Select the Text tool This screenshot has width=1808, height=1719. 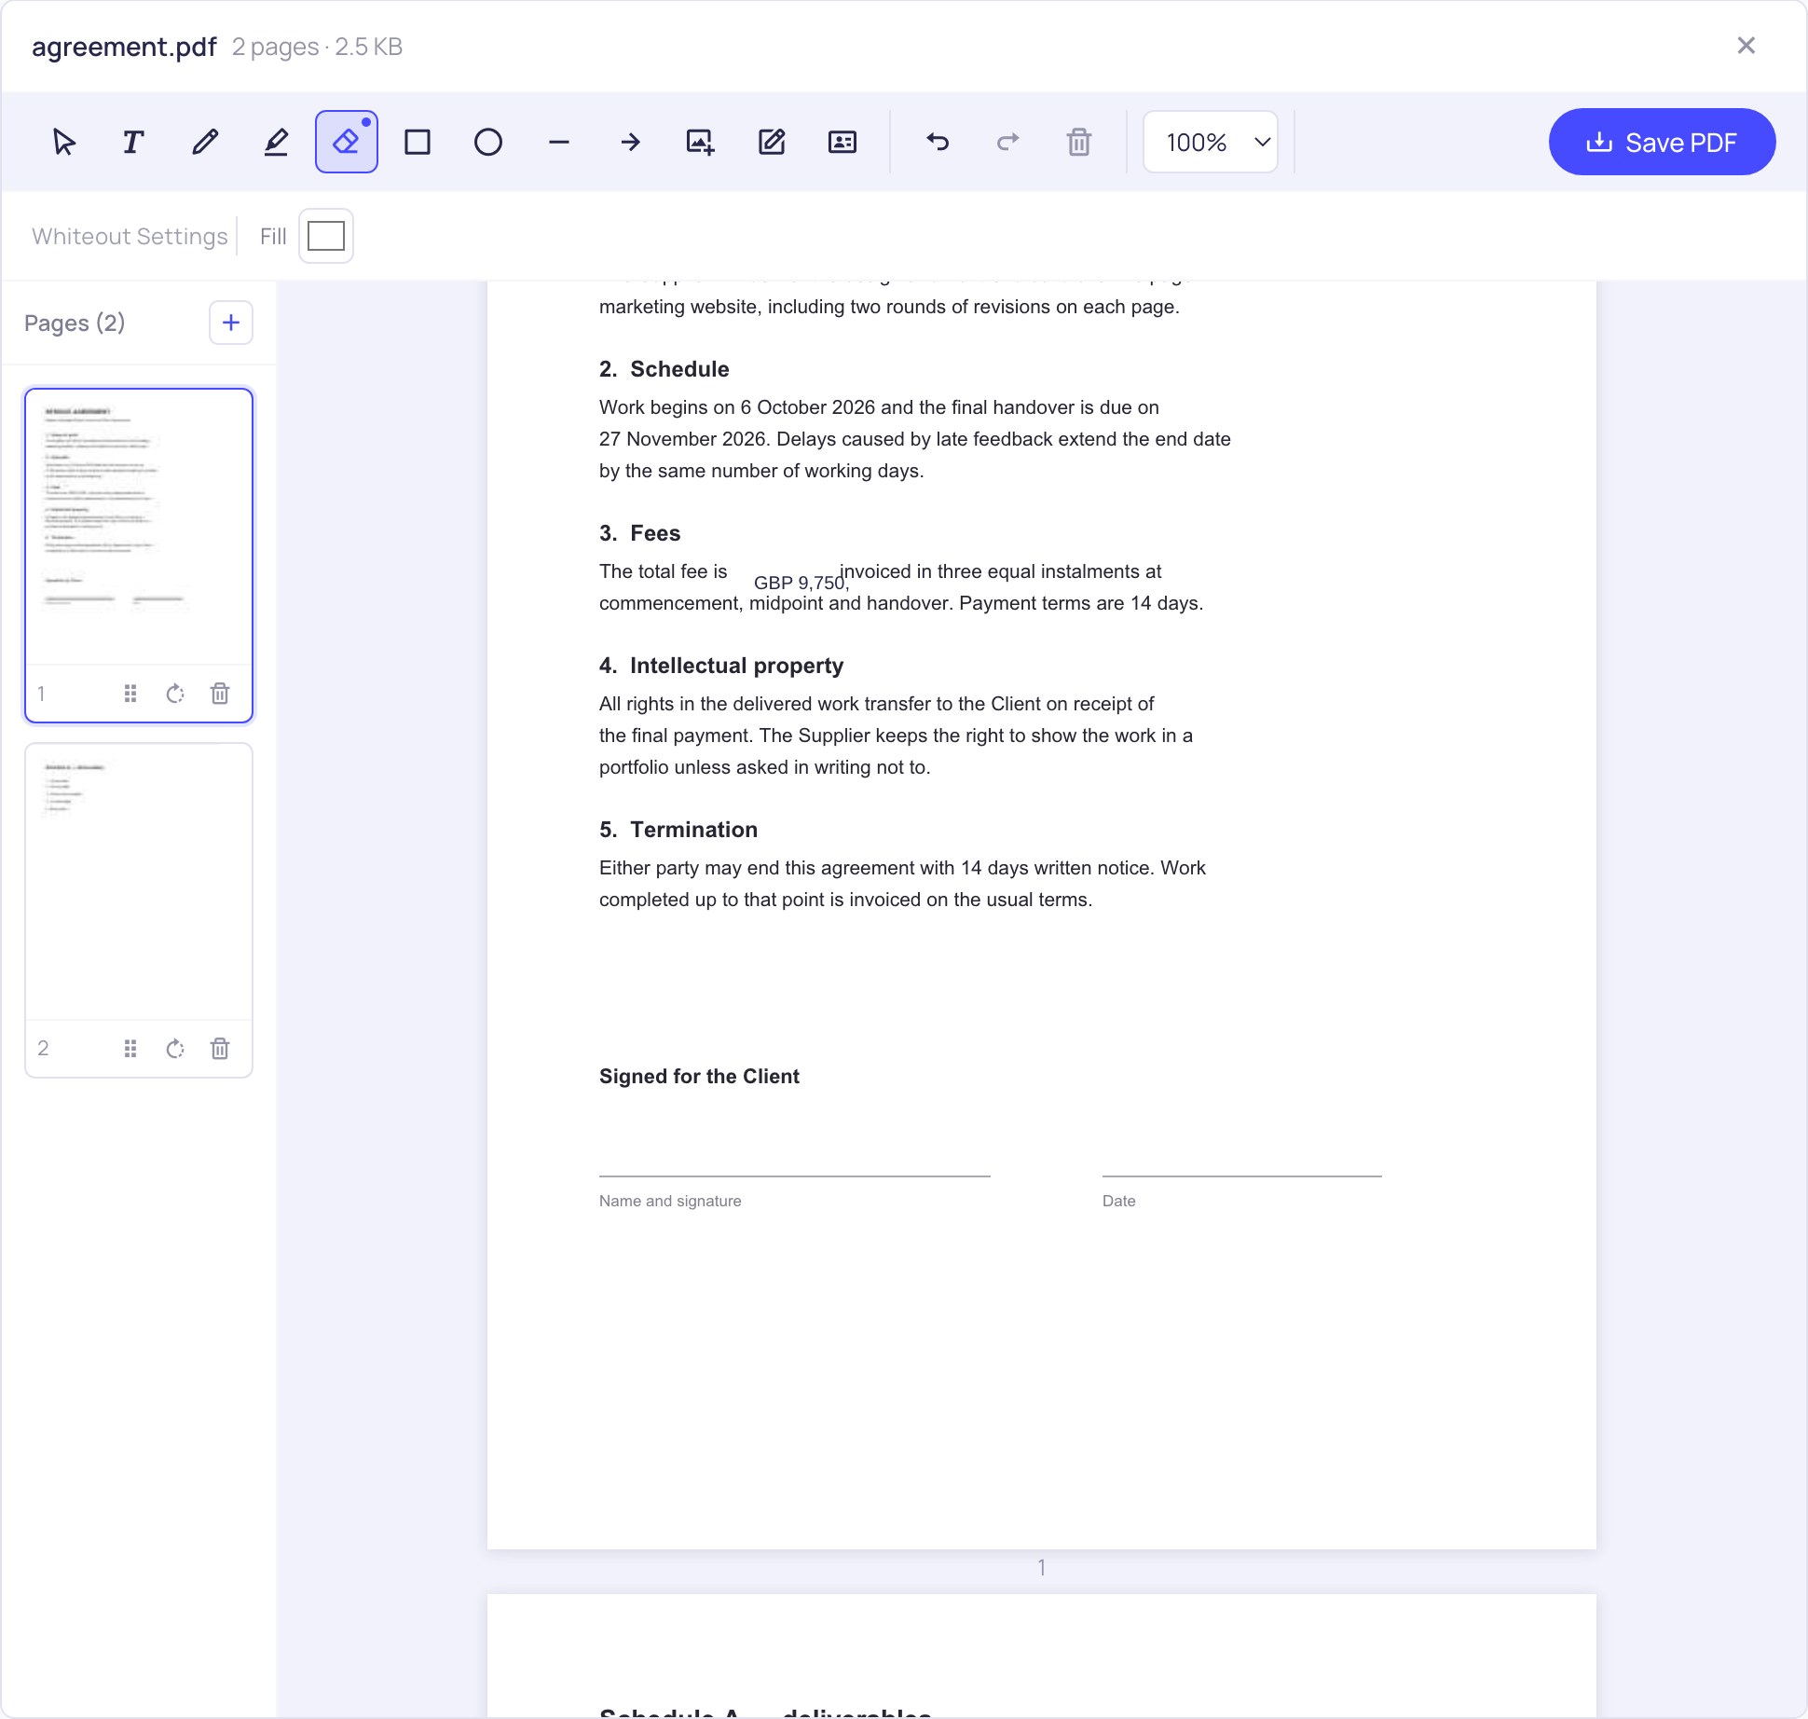(133, 142)
